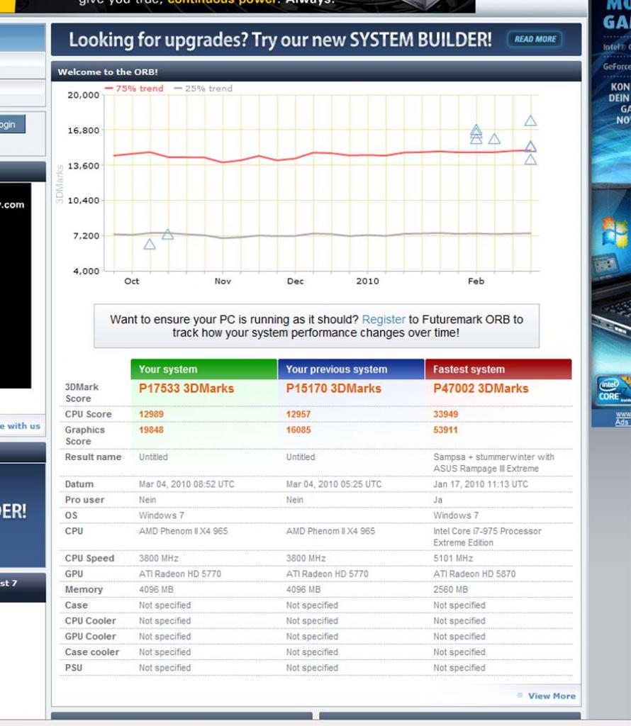Click the P47002 3DMarks fastest score
The image size is (631, 726).
pyautogui.click(x=481, y=389)
